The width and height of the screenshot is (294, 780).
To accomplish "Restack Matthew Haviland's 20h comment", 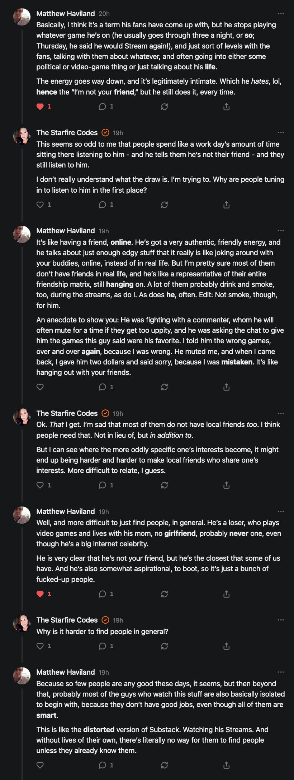I will 164,106.
